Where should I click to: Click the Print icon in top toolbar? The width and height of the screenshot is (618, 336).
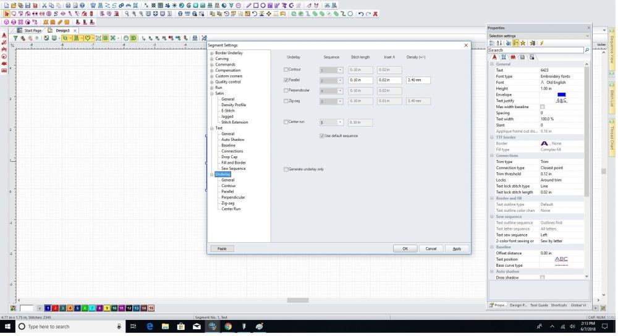[67, 5]
